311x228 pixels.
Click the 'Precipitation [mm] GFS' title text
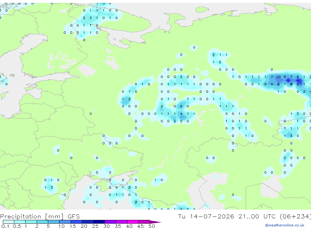tap(40, 216)
